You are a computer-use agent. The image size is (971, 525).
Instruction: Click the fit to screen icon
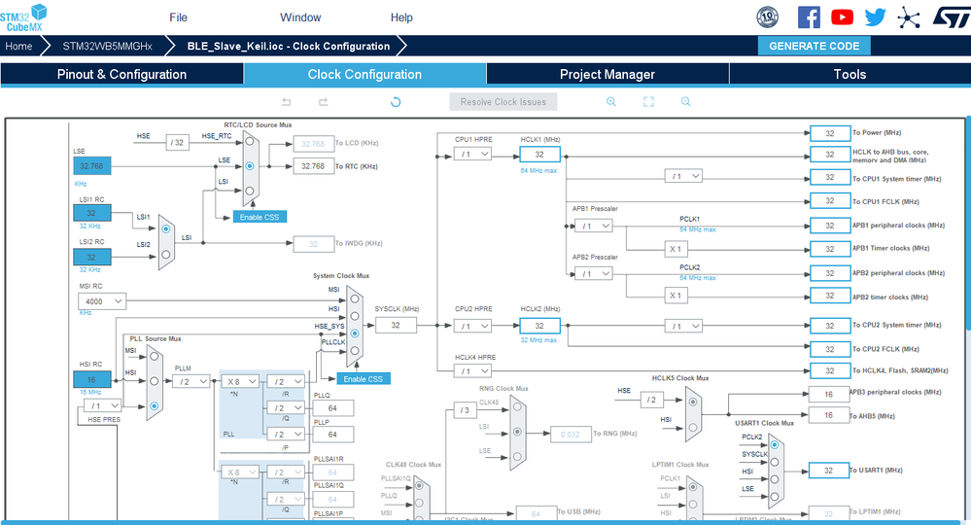pos(648,101)
